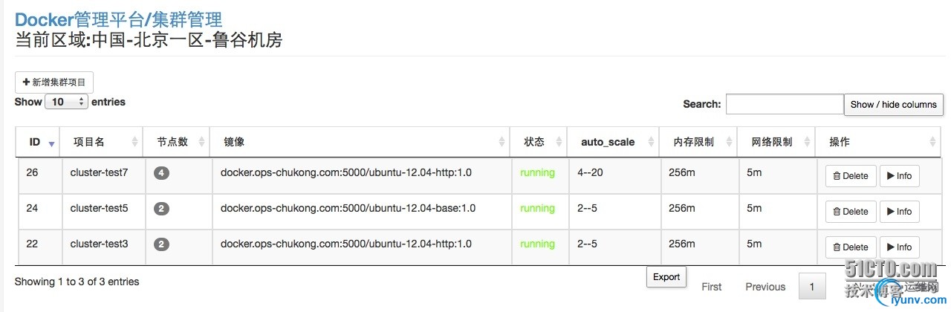This screenshot has width=951, height=312.
Task: Click the Previous pagination link
Action: [x=765, y=287]
